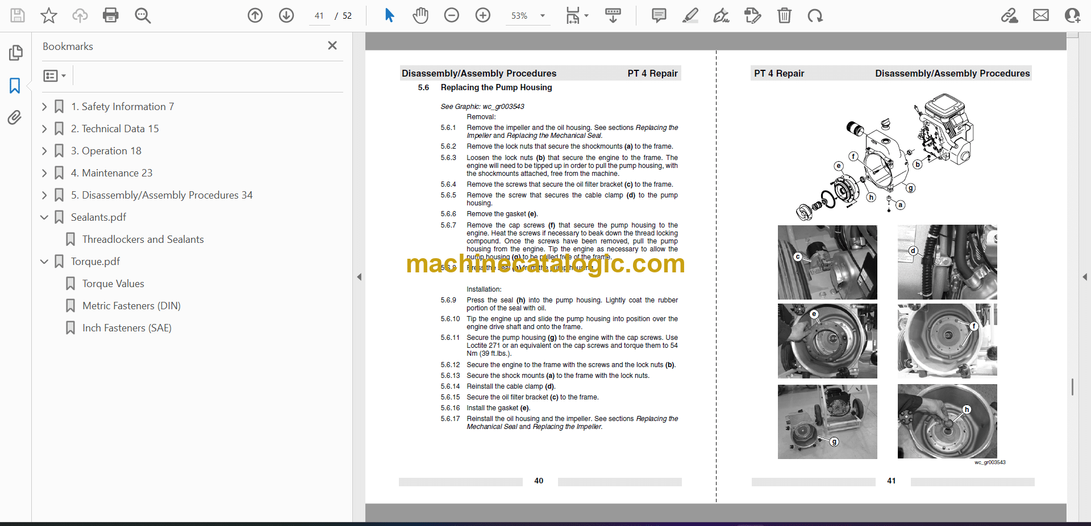1091x526 pixels.
Task: Toggle the Bookmarks panel icon in the sidebar
Action: point(15,86)
